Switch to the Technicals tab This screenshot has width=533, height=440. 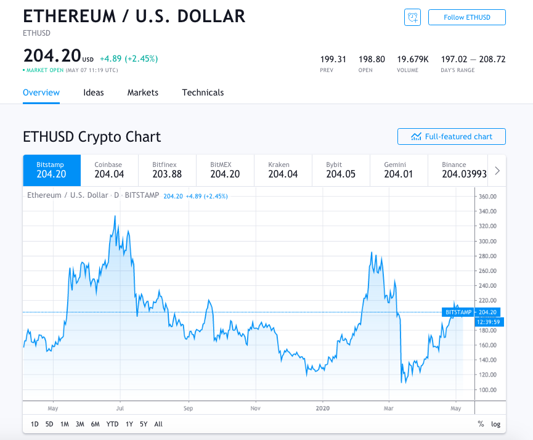click(203, 92)
